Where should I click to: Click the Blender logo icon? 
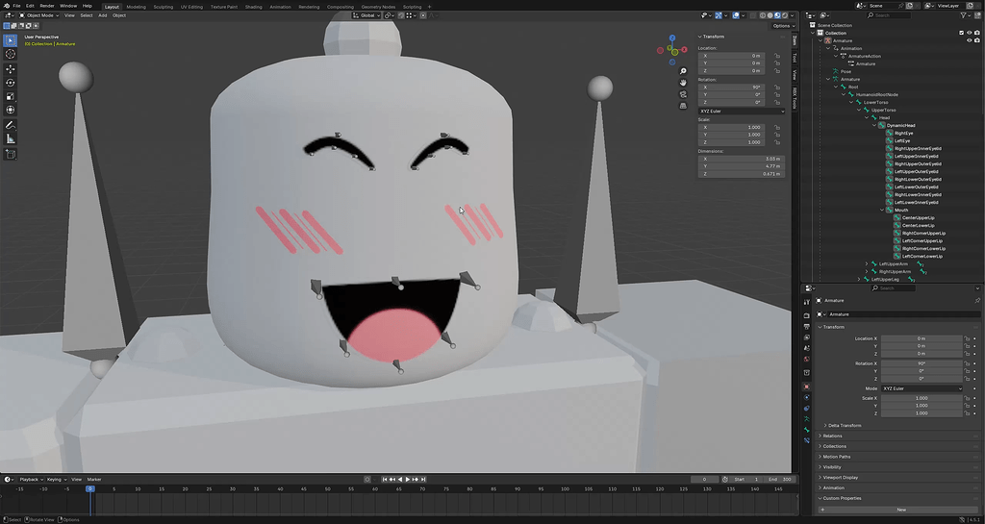coord(6,6)
